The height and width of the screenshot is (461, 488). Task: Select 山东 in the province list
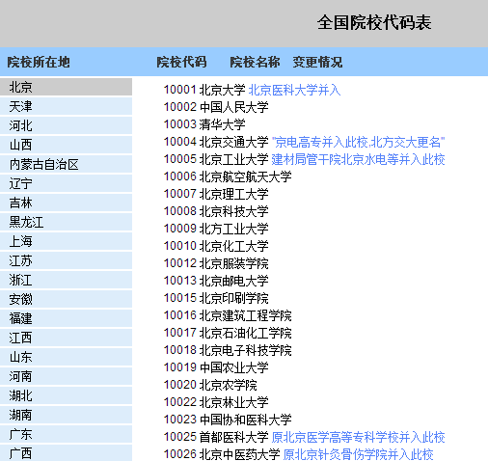coord(66,357)
